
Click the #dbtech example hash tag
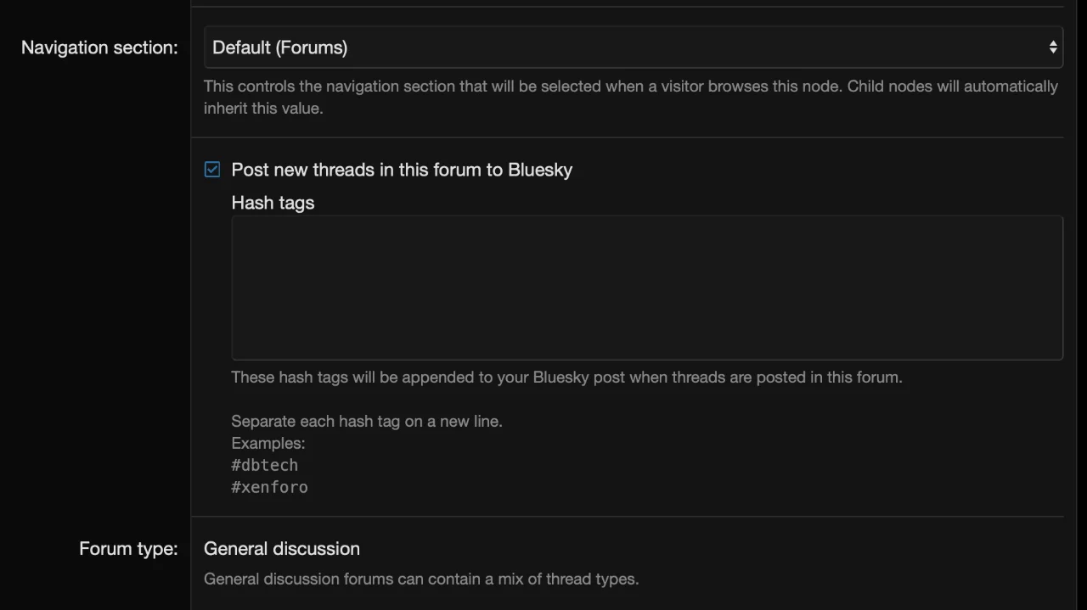pyautogui.click(x=264, y=465)
